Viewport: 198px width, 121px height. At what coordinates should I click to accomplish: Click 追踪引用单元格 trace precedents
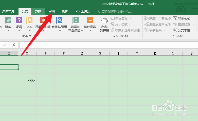[x=157, y=18]
